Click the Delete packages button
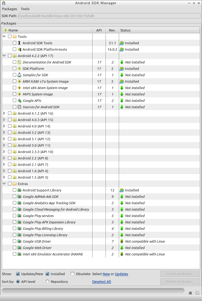This screenshot has width=202, height=301. 180,282
